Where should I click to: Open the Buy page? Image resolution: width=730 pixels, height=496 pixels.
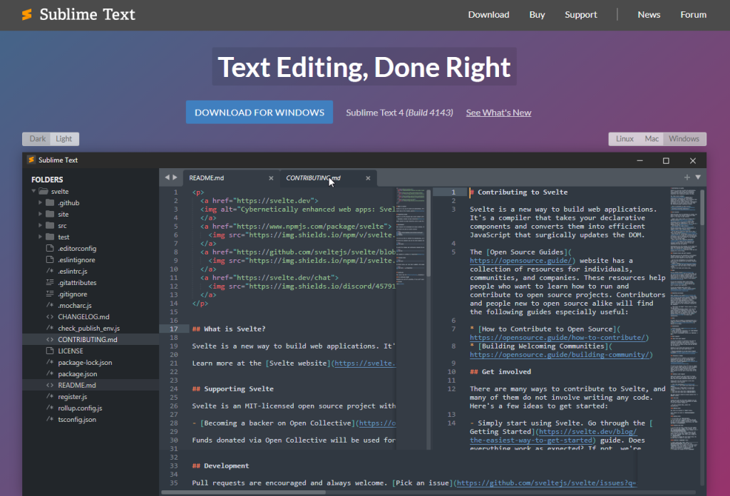(537, 14)
